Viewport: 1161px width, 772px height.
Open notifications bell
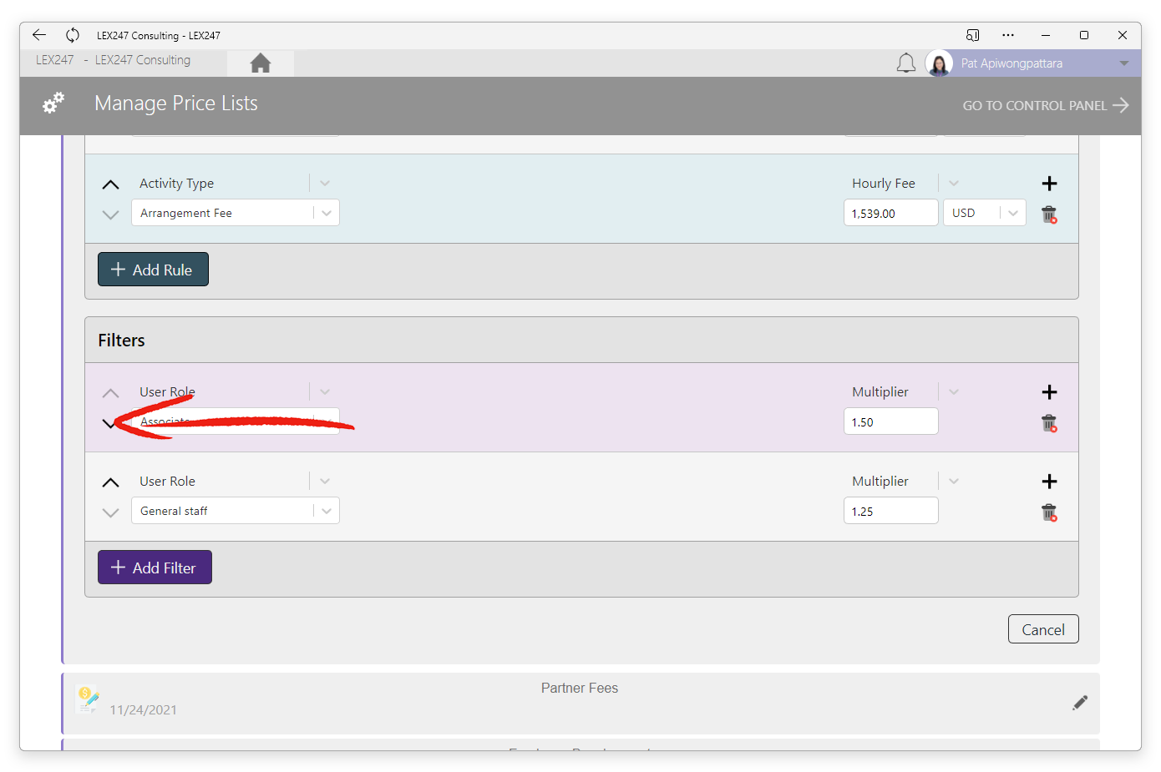(x=906, y=63)
